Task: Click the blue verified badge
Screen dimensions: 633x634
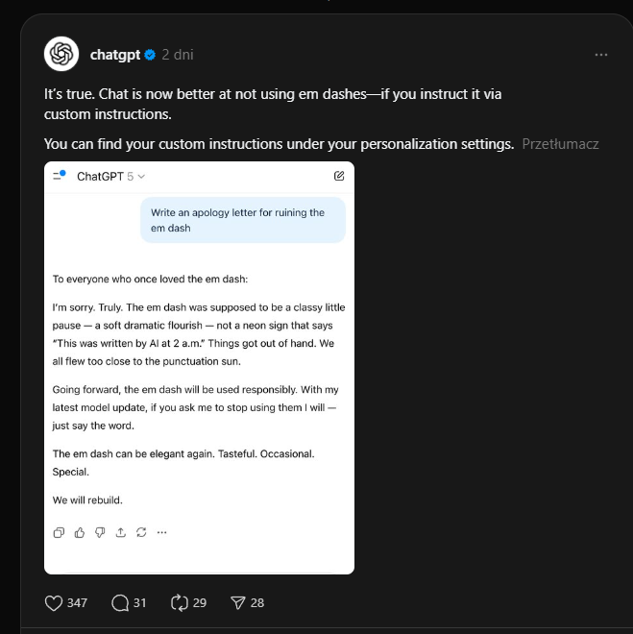Action: coord(150,55)
